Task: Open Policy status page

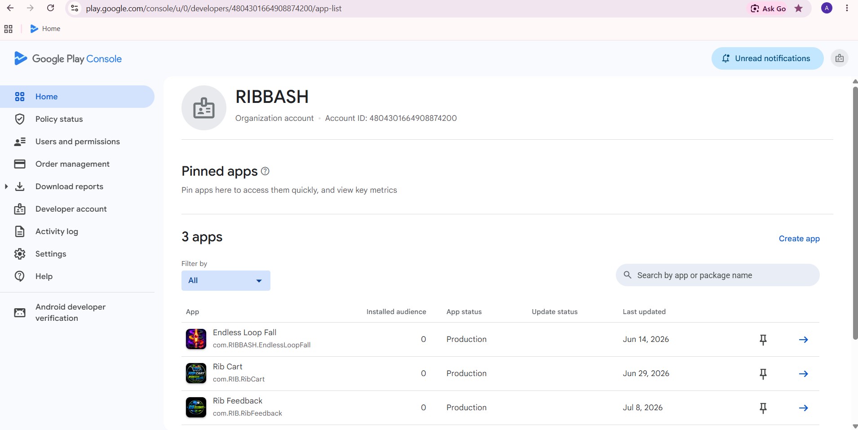Action: click(77, 119)
